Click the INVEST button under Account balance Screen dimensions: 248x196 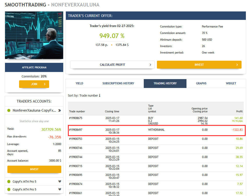[34, 169]
